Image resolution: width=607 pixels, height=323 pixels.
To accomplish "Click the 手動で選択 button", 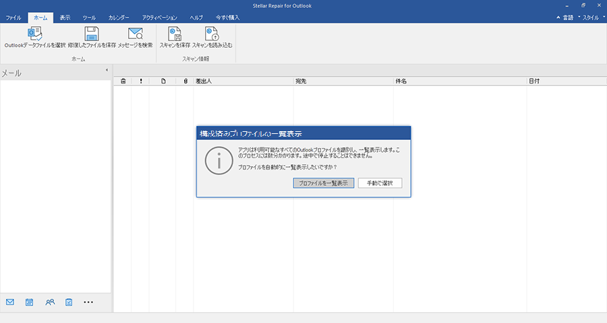I will (380, 183).
